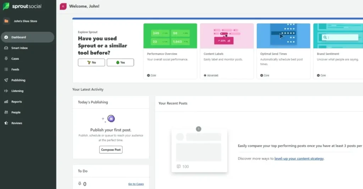Image resolution: width=363 pixels, height=189 pixels.
Task: Click the Cases pin icon in sidebar
Action: 6,59
